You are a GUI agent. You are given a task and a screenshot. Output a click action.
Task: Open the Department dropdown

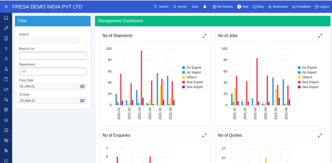(x=53, y=71)
